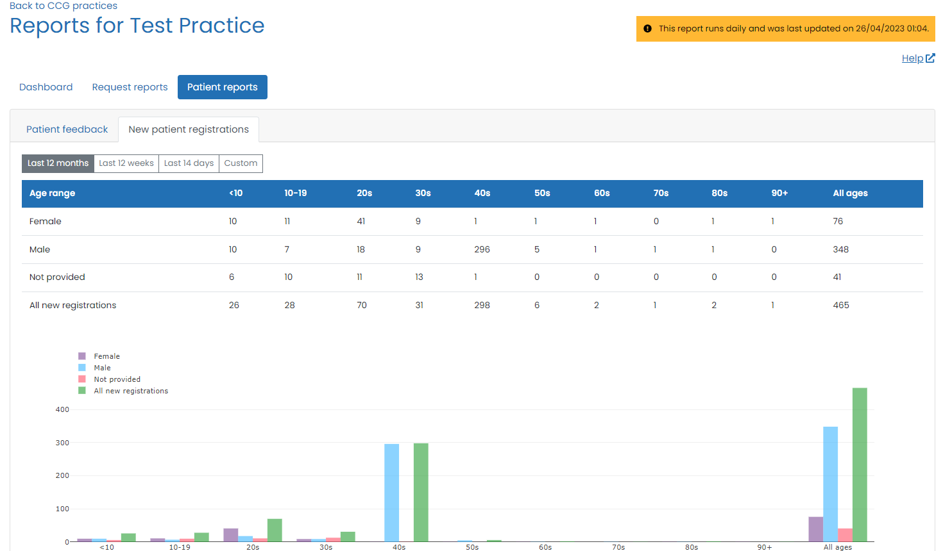Select the Request reports tab

[130, 86]
